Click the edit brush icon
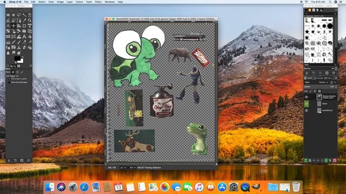Screen dimensions: 346x194 tap(307, 73)
